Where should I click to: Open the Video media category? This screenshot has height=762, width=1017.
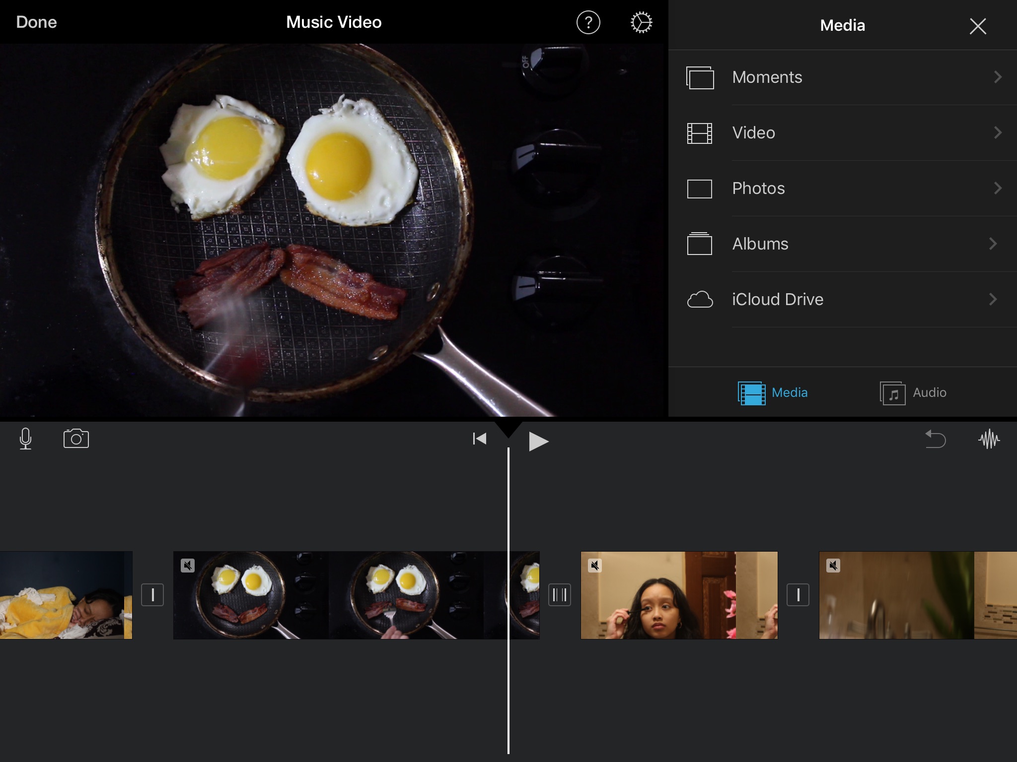click(753, 132)
